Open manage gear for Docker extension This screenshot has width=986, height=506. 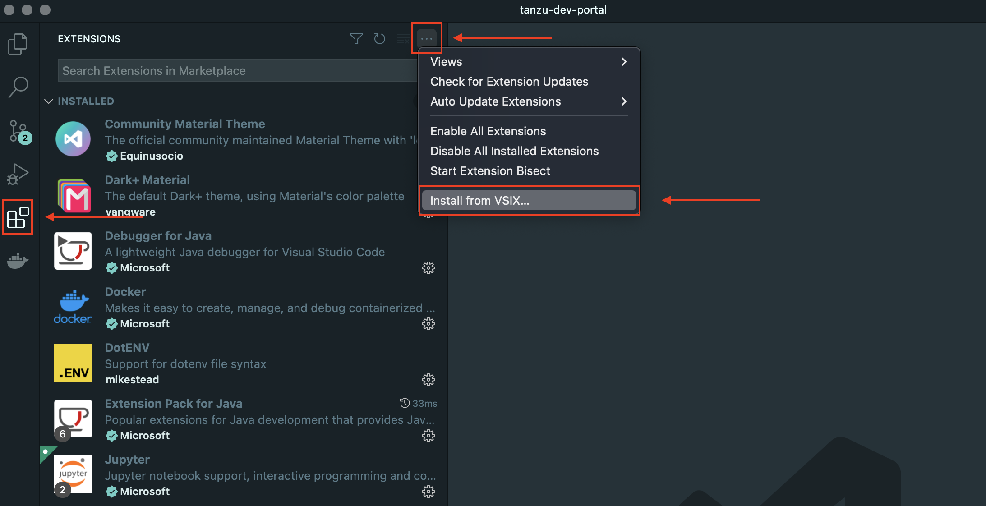click(x=428, y=324)
